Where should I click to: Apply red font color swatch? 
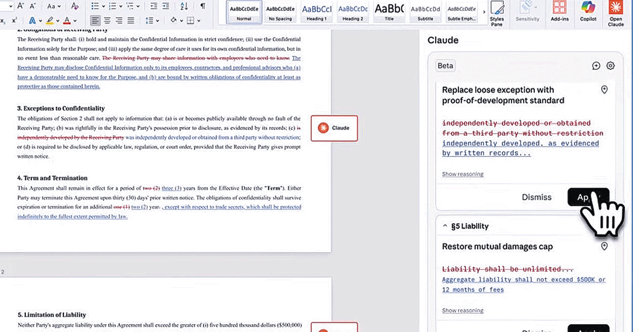click(67, 21)
